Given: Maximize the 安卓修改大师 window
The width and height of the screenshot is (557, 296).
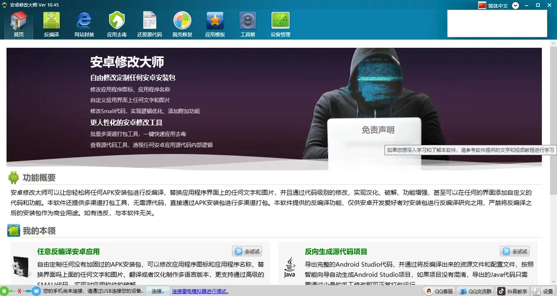Looking at the screenshot, I should pos(538,5).
